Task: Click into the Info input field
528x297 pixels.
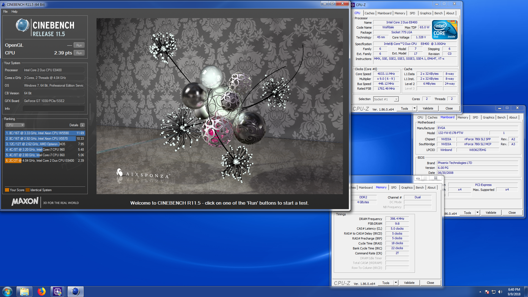Action: 54,109
